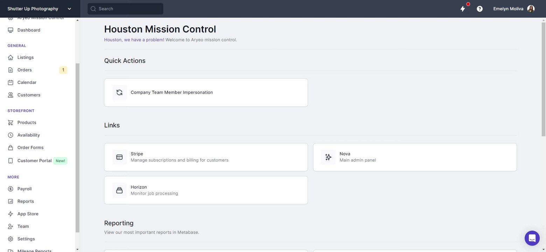Open the chat support bubble icon
This screenshot has height=252, width=546.
tap(532, 238)
